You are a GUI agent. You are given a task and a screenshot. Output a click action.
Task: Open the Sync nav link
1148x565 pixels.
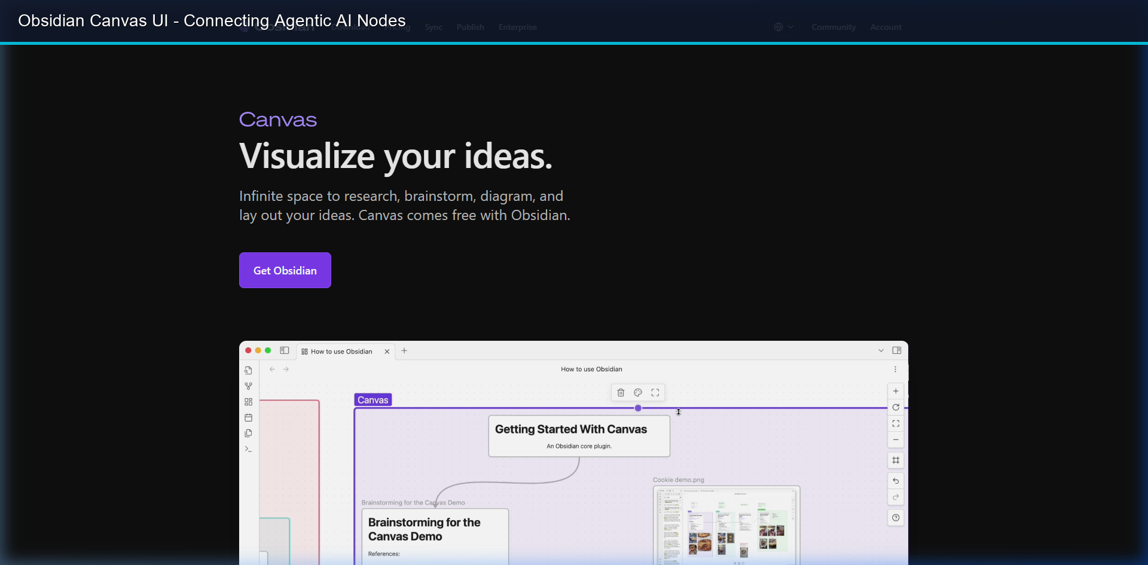point(433,27)
